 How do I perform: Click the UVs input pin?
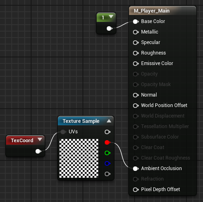click(63, 132)
